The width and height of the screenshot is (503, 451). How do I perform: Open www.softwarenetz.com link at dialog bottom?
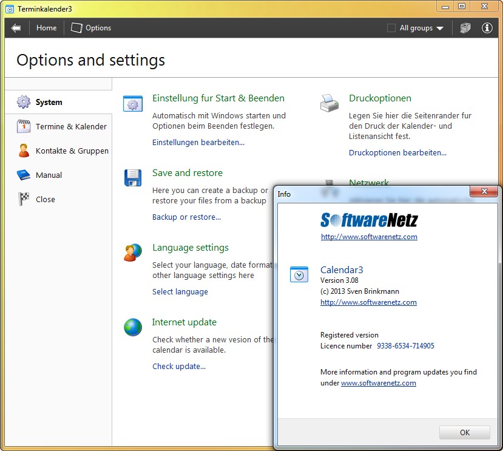click(x=378, y=383)
